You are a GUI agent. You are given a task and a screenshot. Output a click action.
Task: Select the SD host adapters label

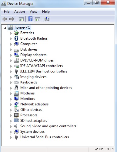(x=34, y=121)
